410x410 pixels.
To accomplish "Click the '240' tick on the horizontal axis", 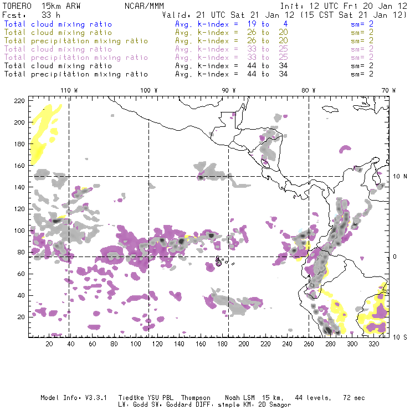I will [287, 344].
